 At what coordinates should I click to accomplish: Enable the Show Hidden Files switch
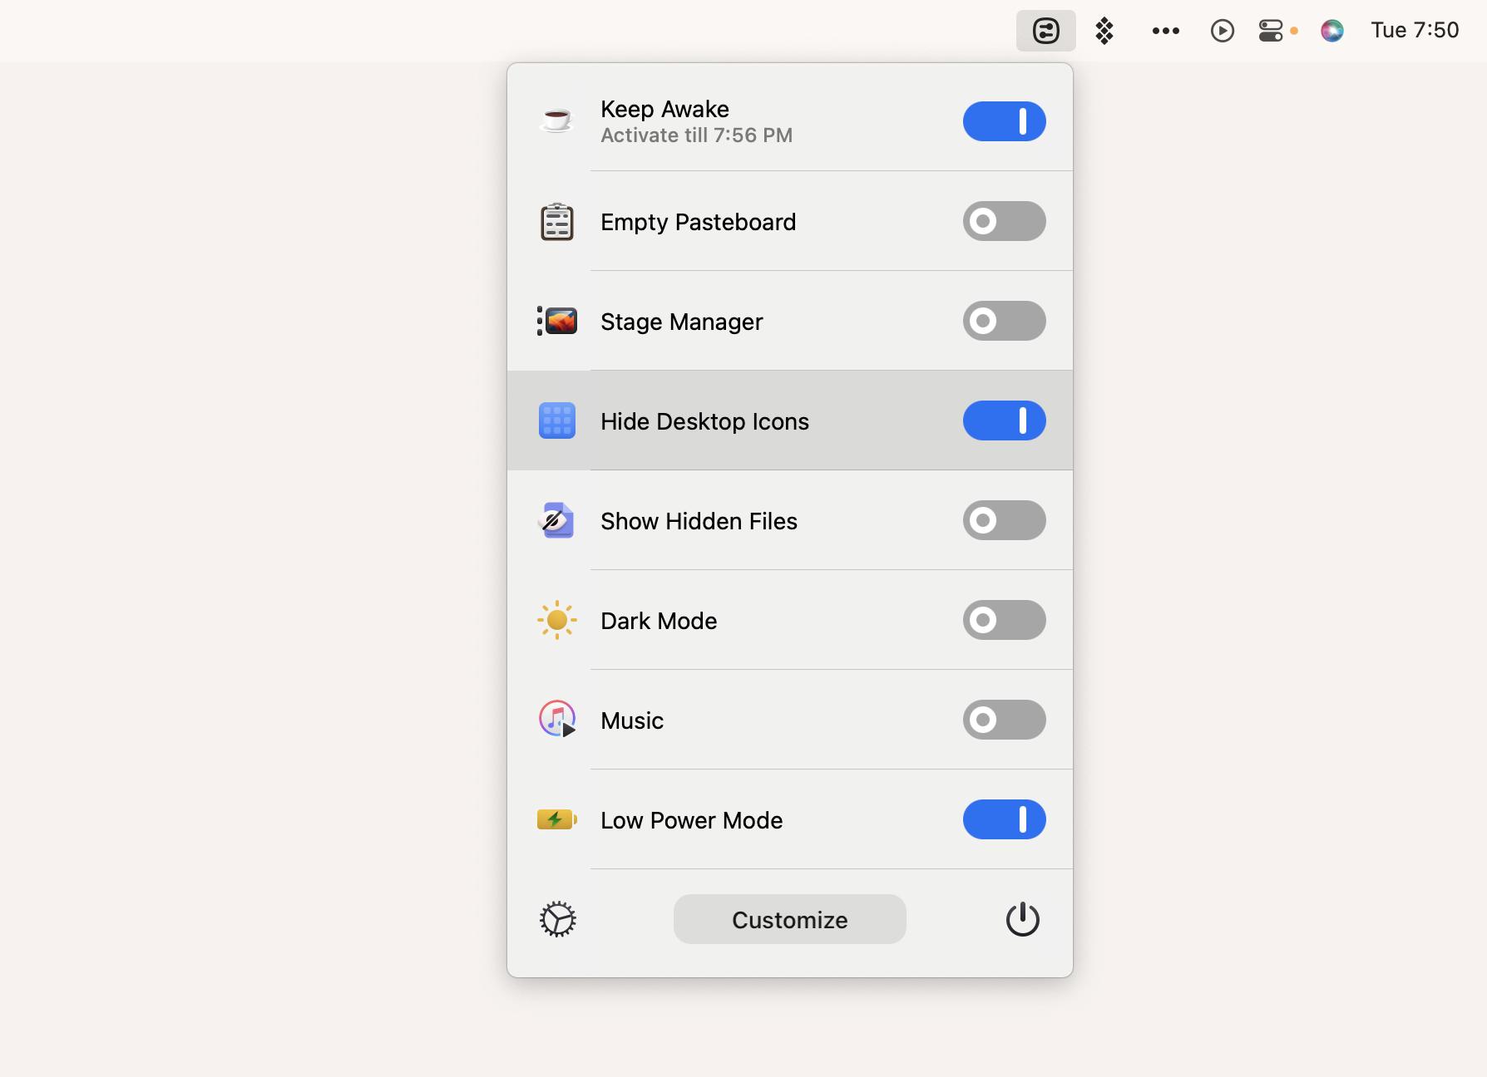pyautogui.click(x=1005, y=520)
